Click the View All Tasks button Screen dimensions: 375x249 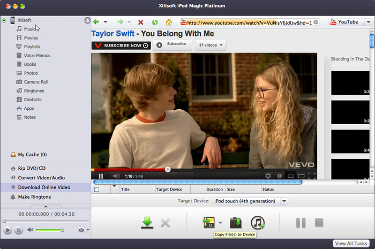click(x=351, y=243)
